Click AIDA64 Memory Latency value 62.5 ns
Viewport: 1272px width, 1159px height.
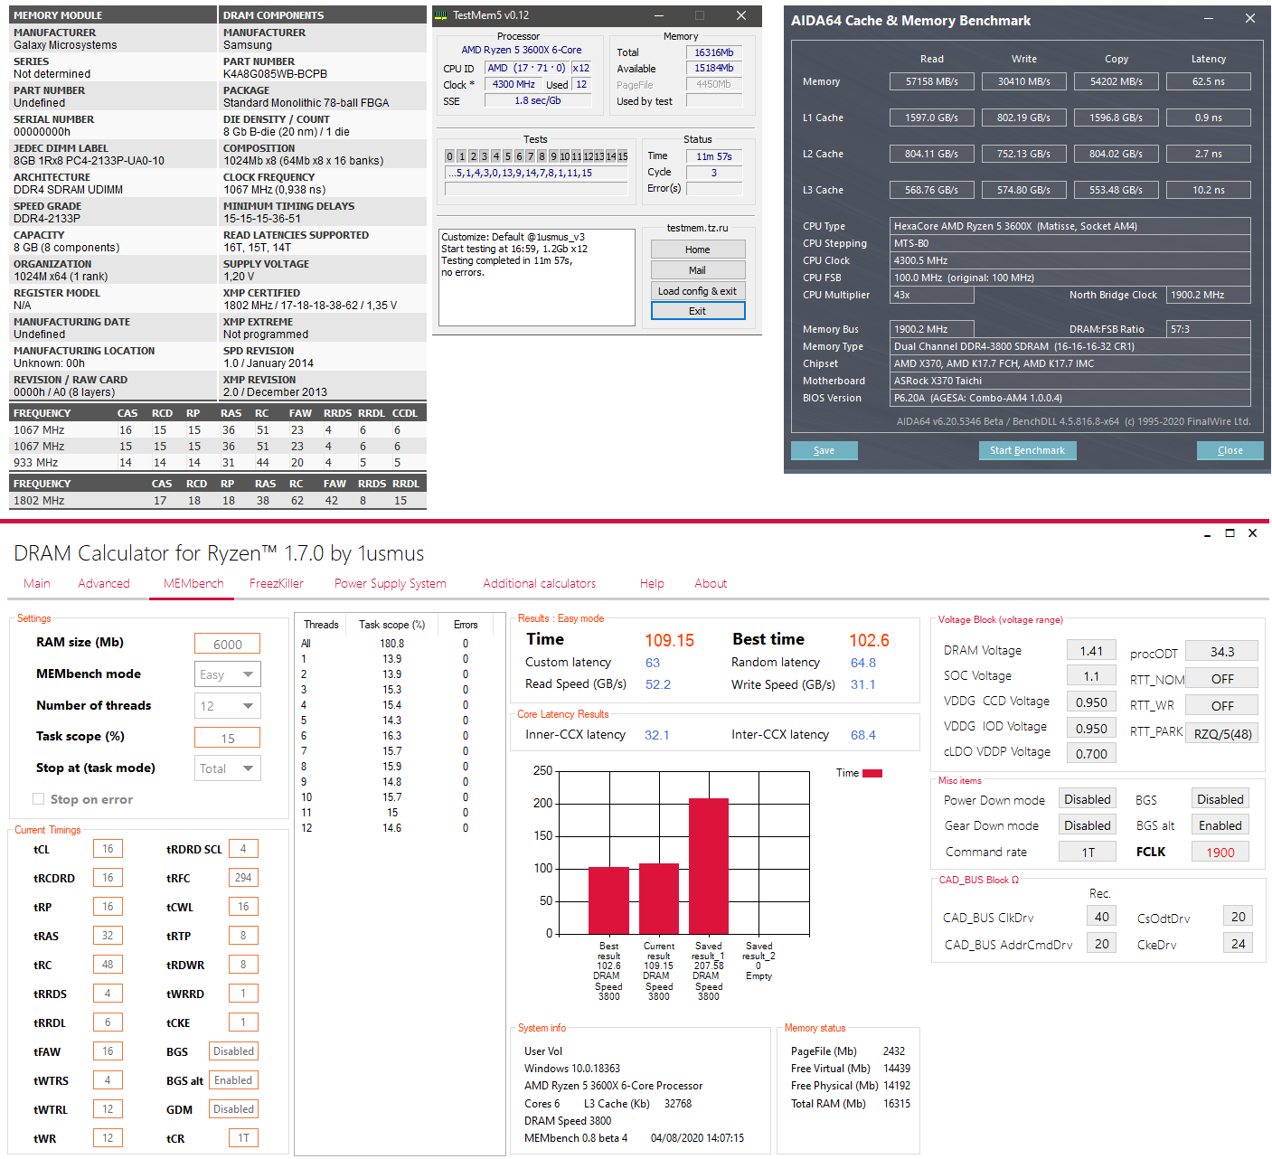pyautogui.click(x=1209, y=81)
